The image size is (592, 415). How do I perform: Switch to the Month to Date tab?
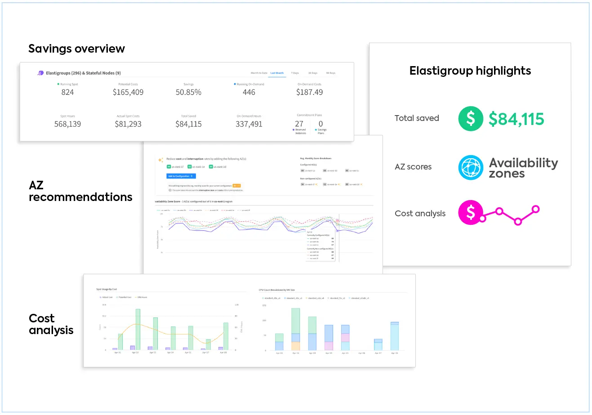[x=259, y=73]
